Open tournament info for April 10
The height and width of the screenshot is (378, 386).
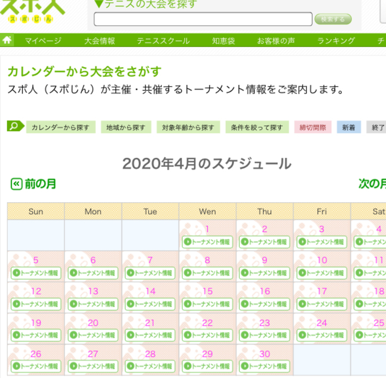point(322,273)
